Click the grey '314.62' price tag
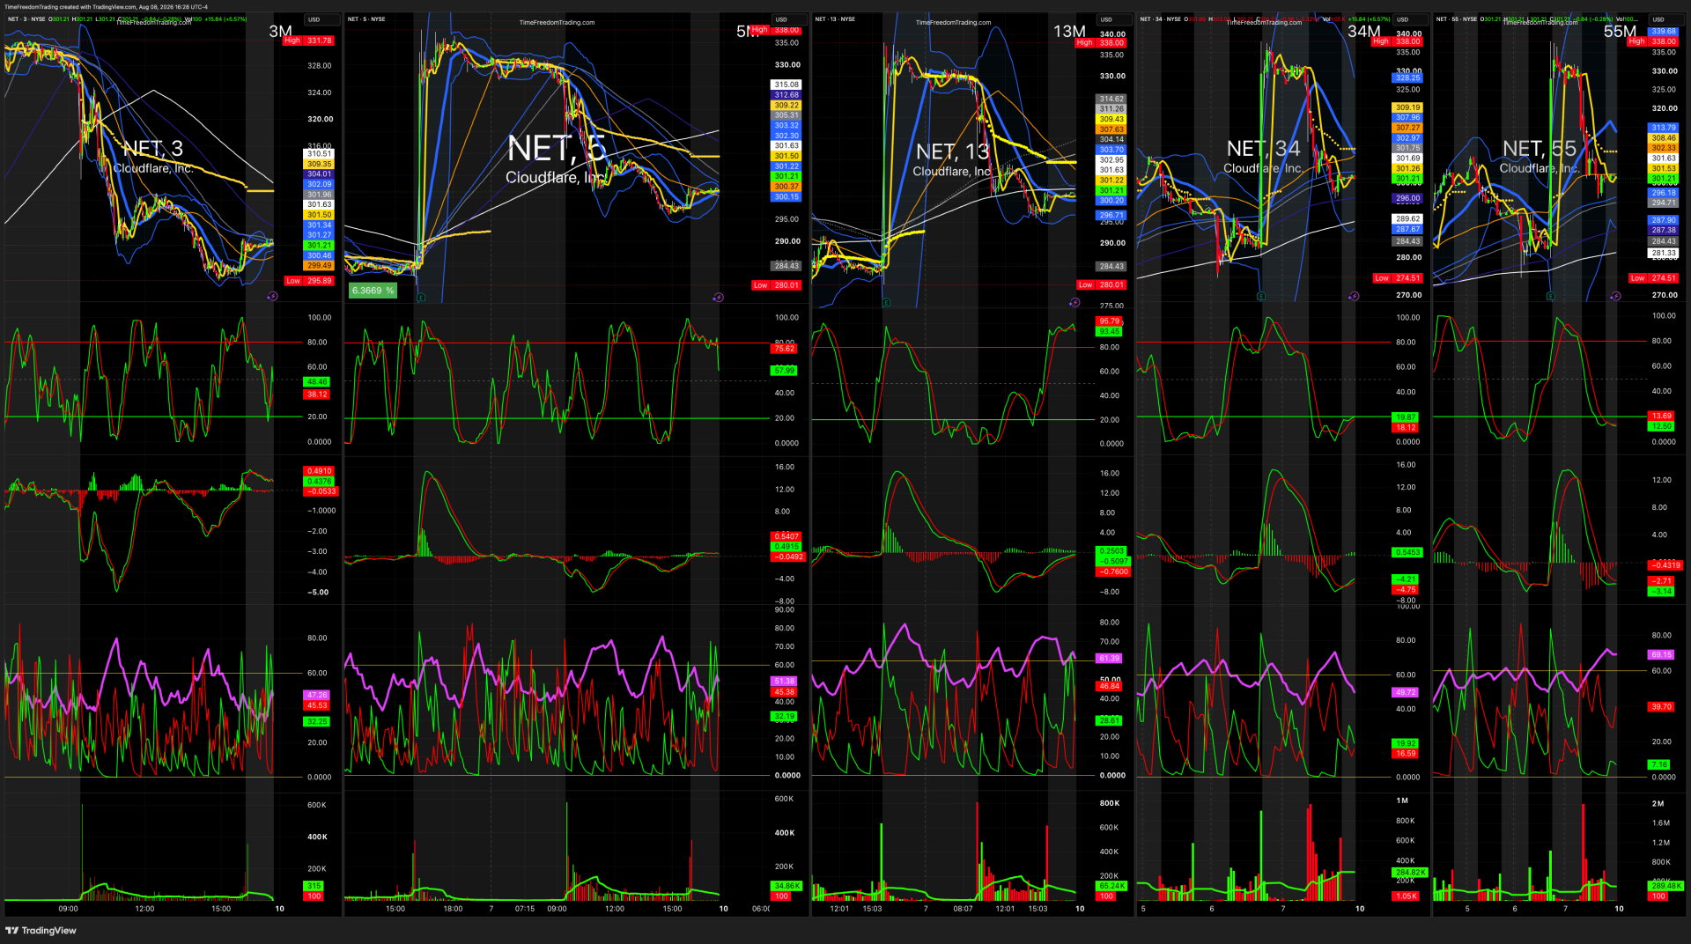 coord(1111,100)
